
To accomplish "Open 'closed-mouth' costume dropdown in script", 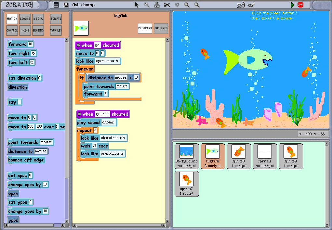I will click(x=113, y=138).
